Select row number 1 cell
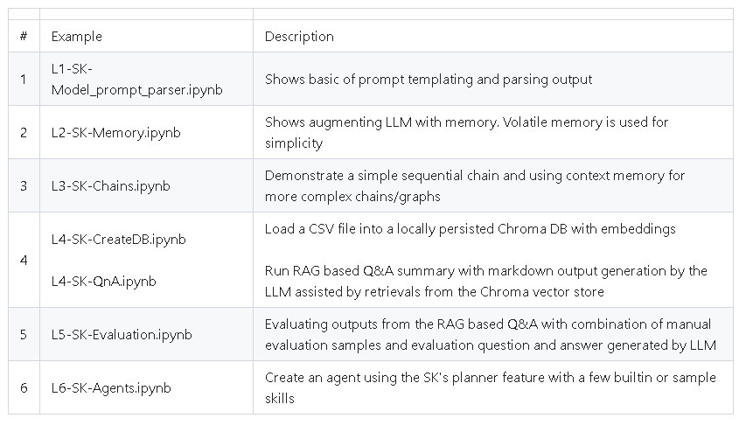The width and height of the screenshot is (739, 425). click(24, 80)
